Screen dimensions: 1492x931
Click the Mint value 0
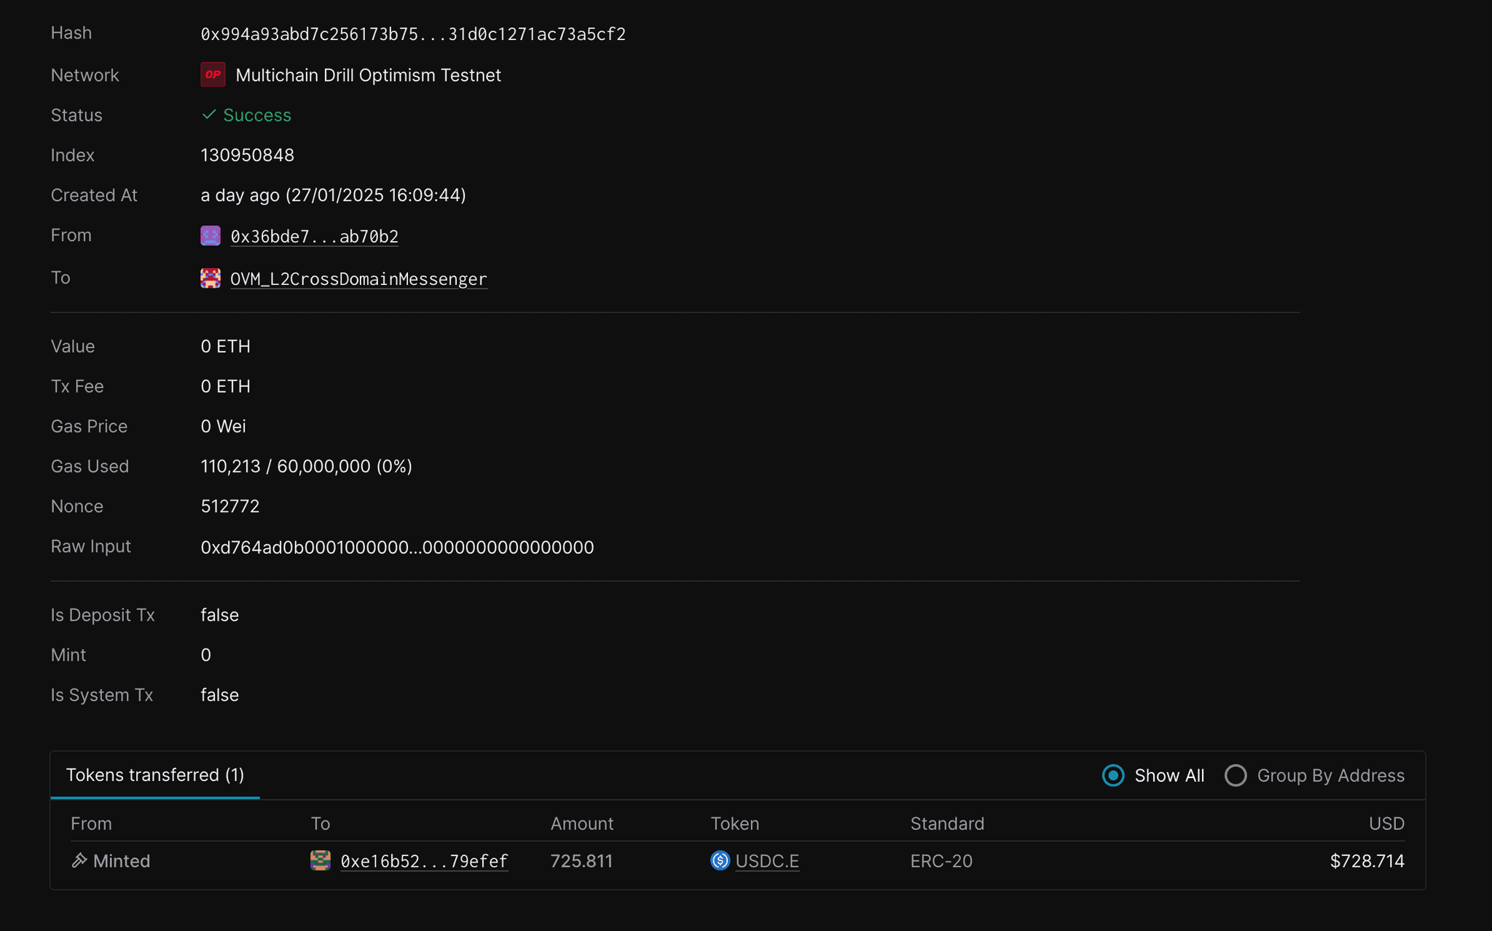pos(206,655)
